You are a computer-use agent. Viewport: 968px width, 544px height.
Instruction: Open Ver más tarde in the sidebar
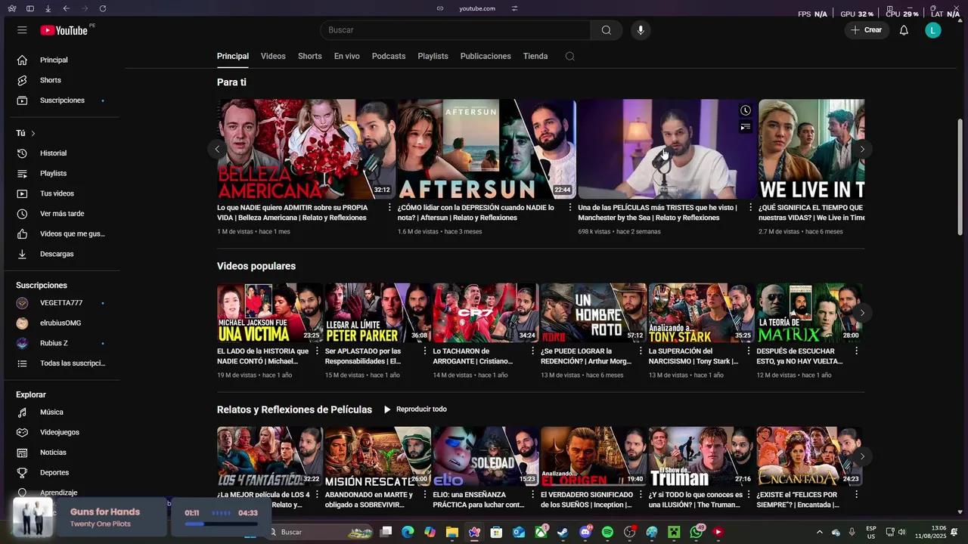(x=62, y=214)
